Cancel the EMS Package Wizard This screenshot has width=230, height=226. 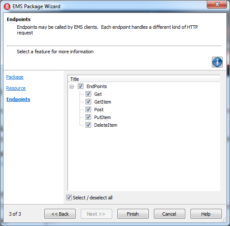(169, 214)
